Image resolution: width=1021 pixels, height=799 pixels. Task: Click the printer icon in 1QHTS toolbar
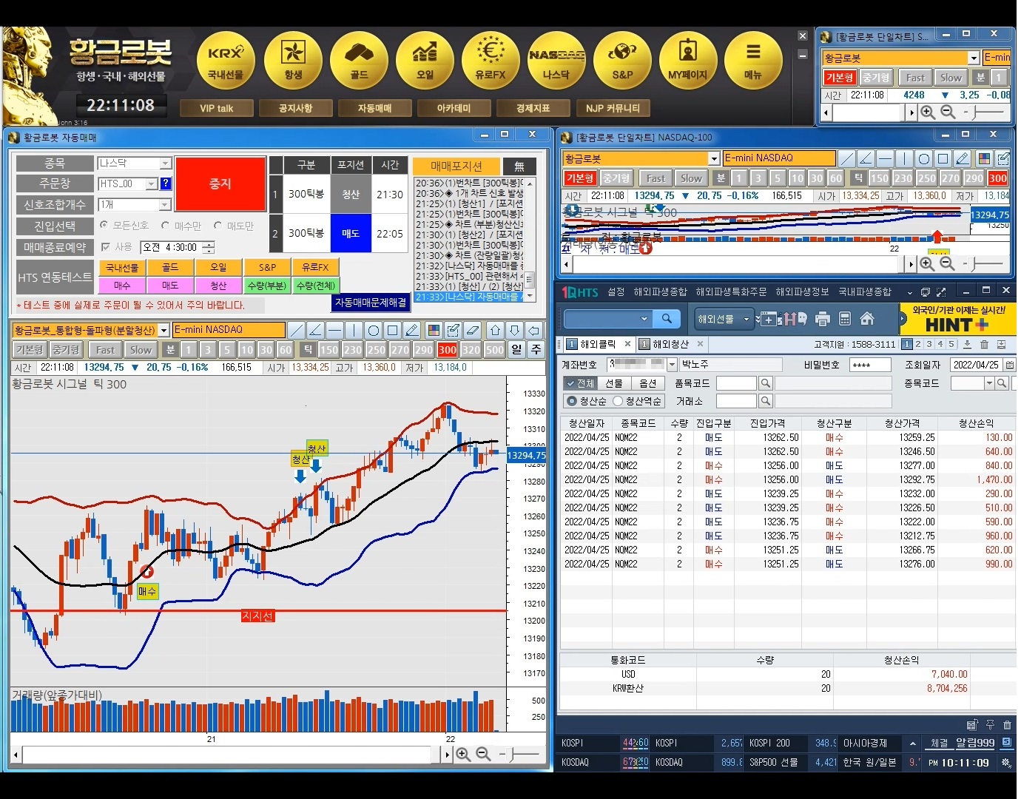823,319
